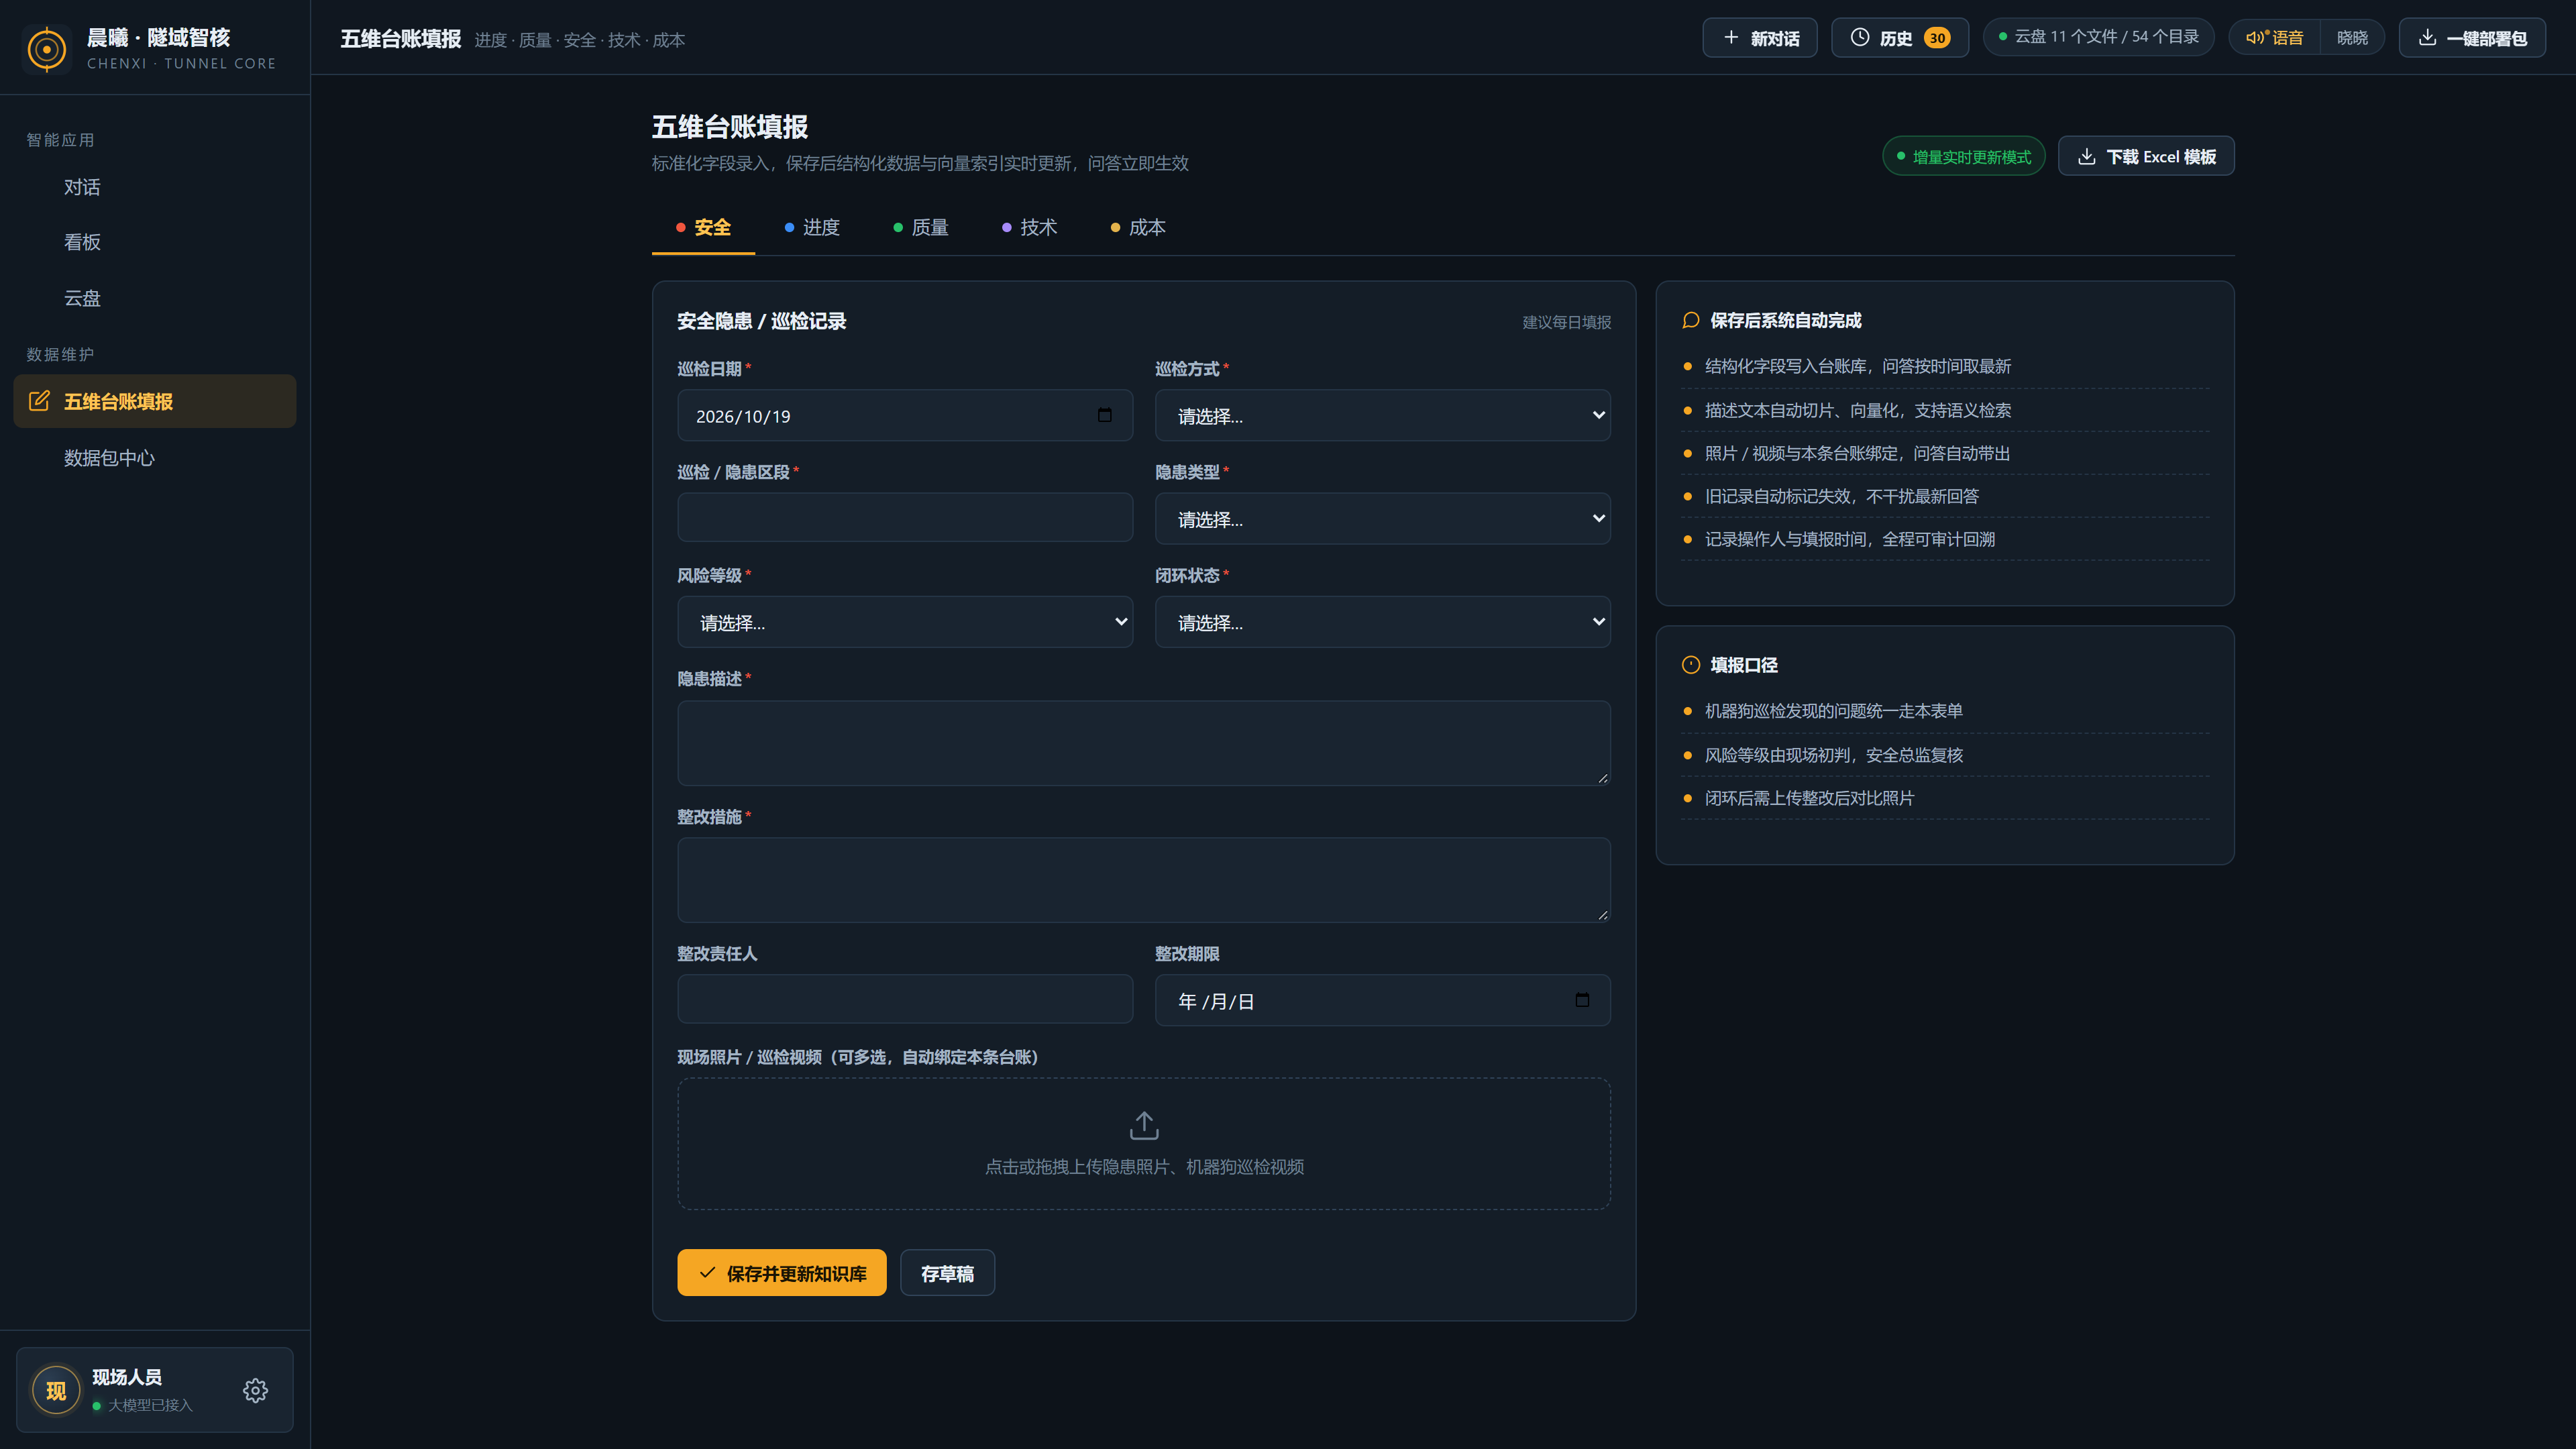The width and height of the screenshot is (2576, 1449).
Task: Toggle 增量实时更新模式 indicator
Action: click(1964, 156)
